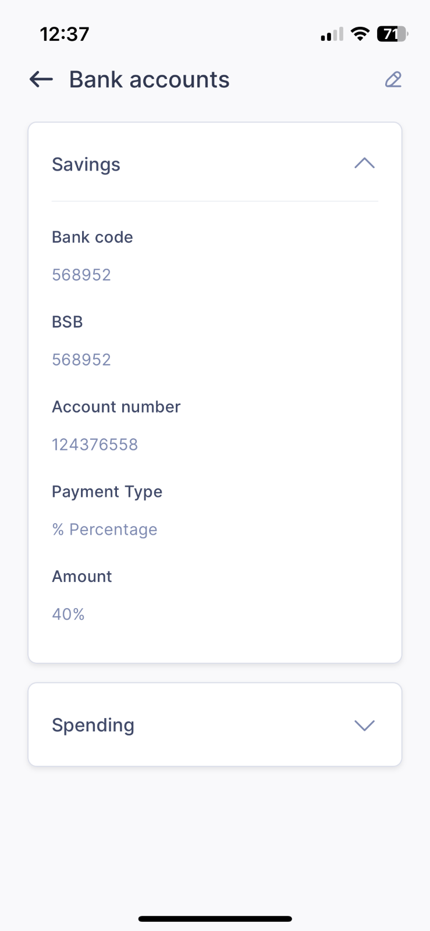430x931 pixels.
Task: Tap the Amount field label
Action: (82, 577)
